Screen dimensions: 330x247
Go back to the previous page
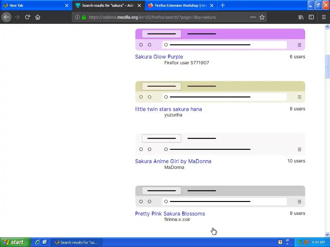coord(6,17)
